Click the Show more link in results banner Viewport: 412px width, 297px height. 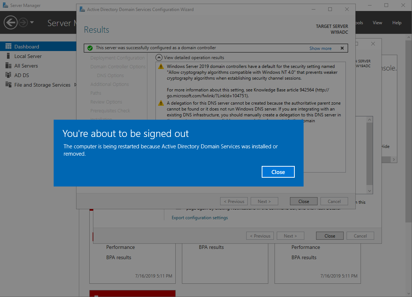320,48
